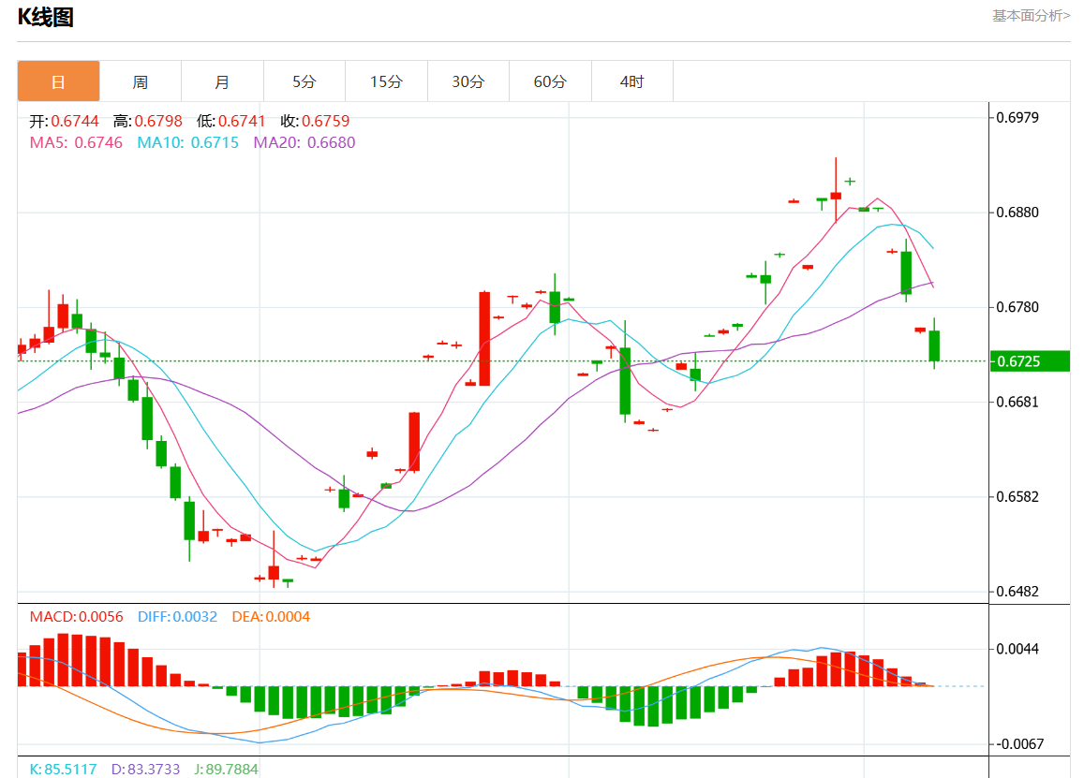Click the MA5: 0.6746 label
This screenshot has width=1084, height=778.
76,142
